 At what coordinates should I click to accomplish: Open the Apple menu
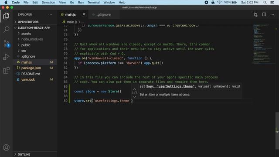[6, 2]
